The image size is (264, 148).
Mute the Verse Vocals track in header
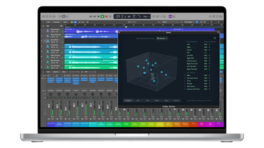tap(52, 32)
